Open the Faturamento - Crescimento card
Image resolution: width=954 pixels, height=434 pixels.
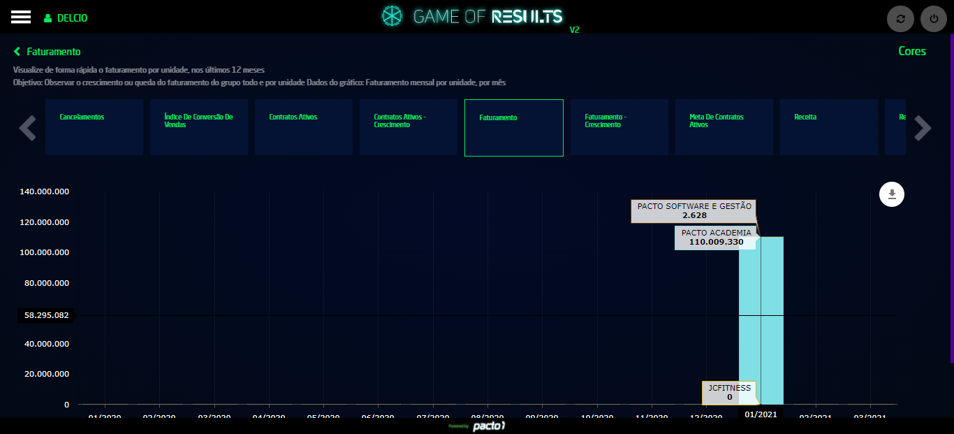tap(619, 127)
